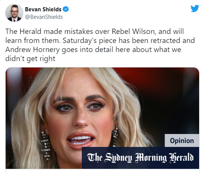Click the phrase 'didn't get right'

pyautogui.click(x=30, y=59)
